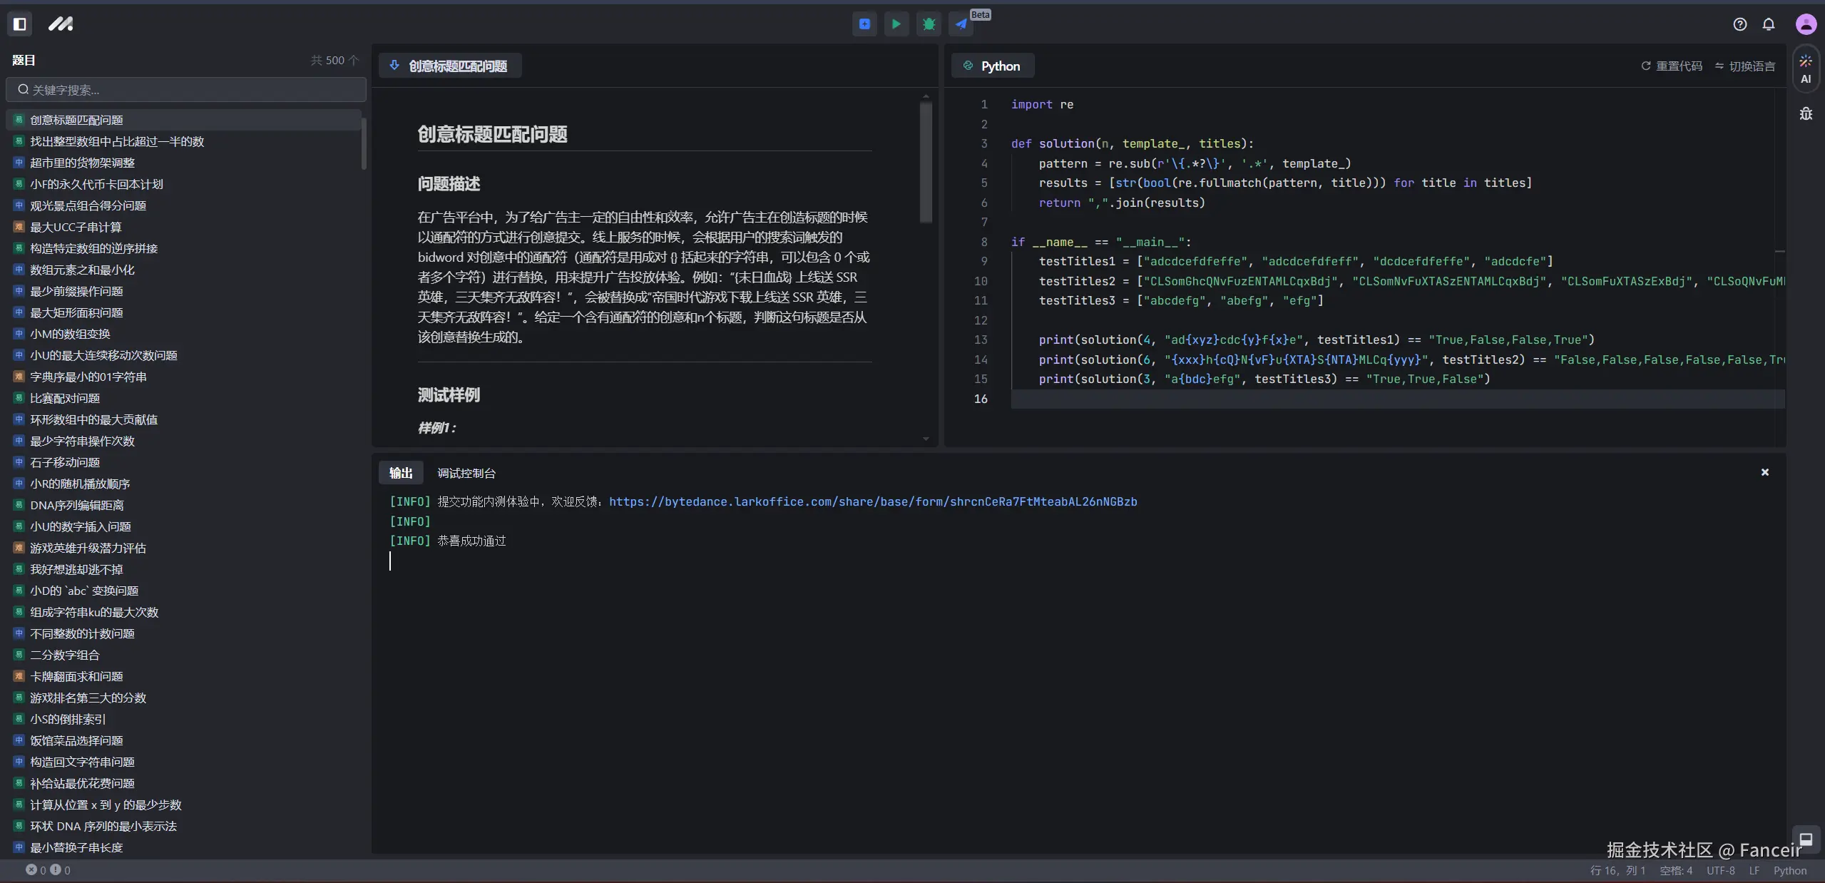Viewport: 1825px width, 883px height.
Task: Open the help question mark icon
Action: (x=1740, y=24)
